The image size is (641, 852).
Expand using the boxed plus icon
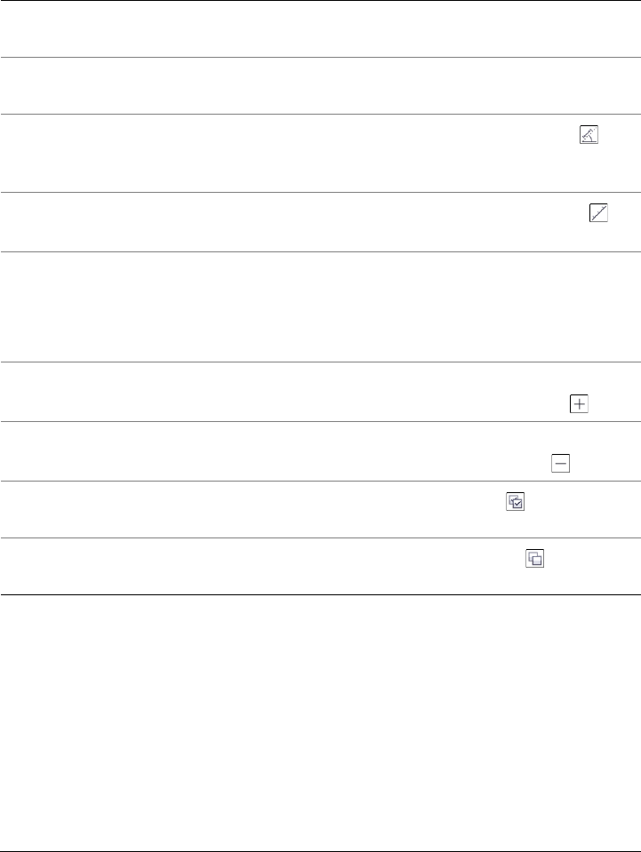(579, 404)
